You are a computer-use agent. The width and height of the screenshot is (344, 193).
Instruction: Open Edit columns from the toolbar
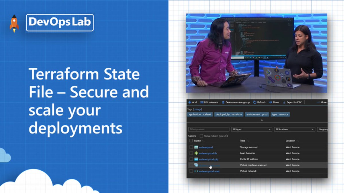click(209, 102)
